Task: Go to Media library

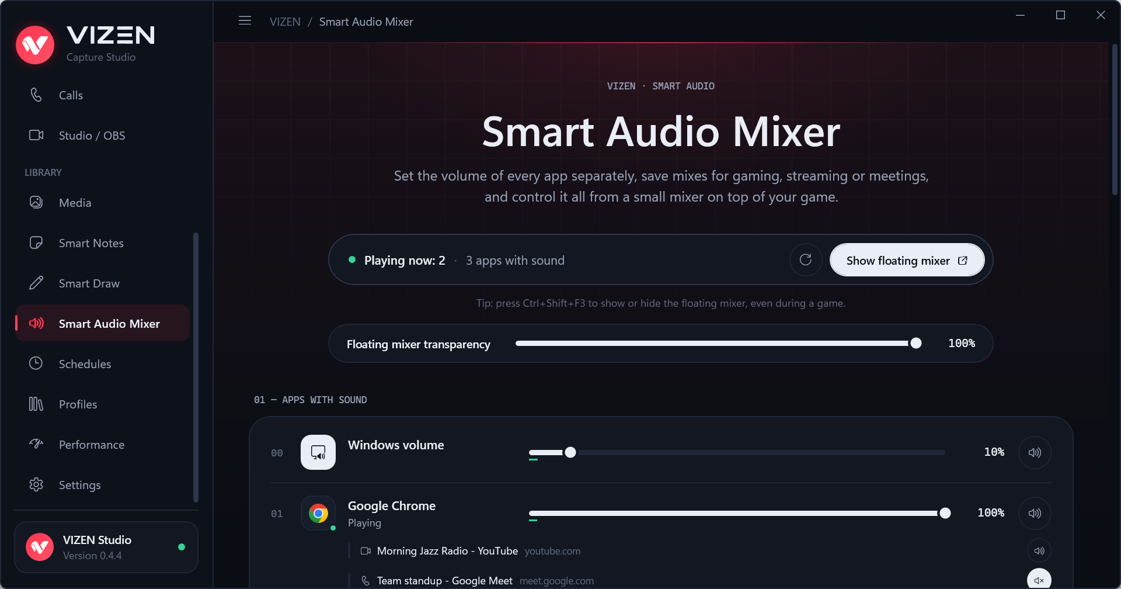Action: pos(102,203)
